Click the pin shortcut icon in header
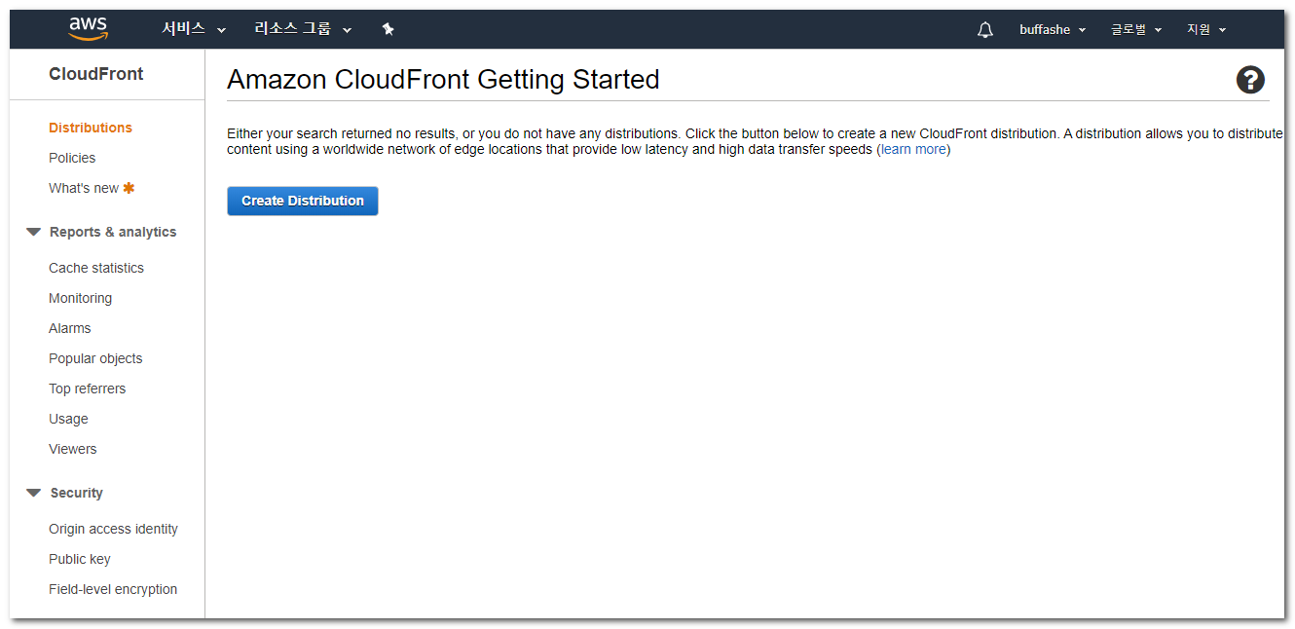 coord(388,29)
